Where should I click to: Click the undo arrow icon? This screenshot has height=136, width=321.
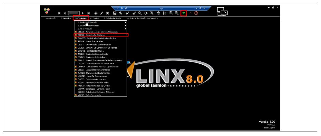(x=127, y=13)
